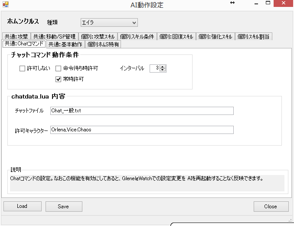Switch to the 共通:移動/SP管理 tab

coord(54,36)
